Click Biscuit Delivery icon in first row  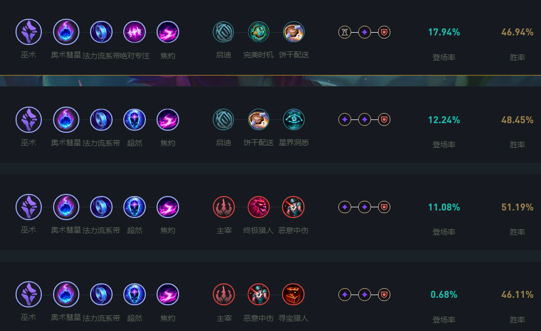[294, 32]
